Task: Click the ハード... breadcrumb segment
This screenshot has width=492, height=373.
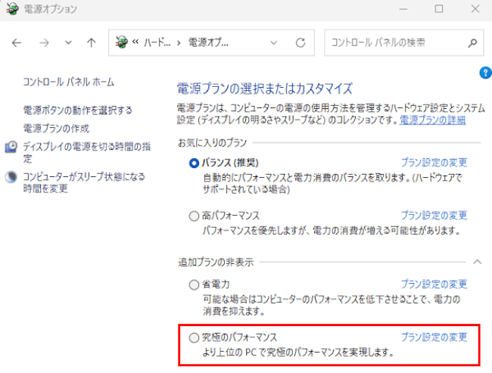Action: [157, 42]
